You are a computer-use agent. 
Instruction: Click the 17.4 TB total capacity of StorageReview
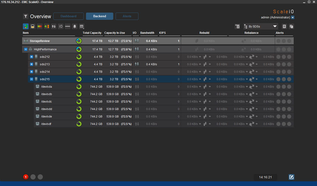coord(97,41)
